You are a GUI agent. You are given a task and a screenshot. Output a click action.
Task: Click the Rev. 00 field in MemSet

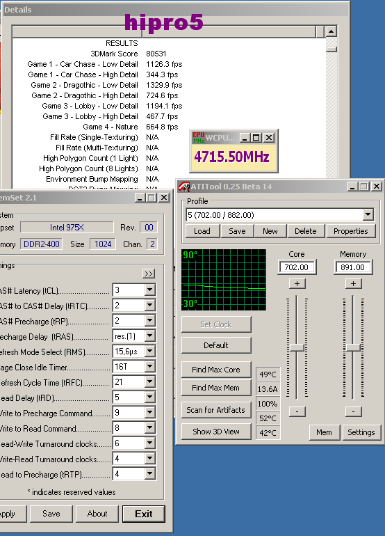click(x=149, y=228)
